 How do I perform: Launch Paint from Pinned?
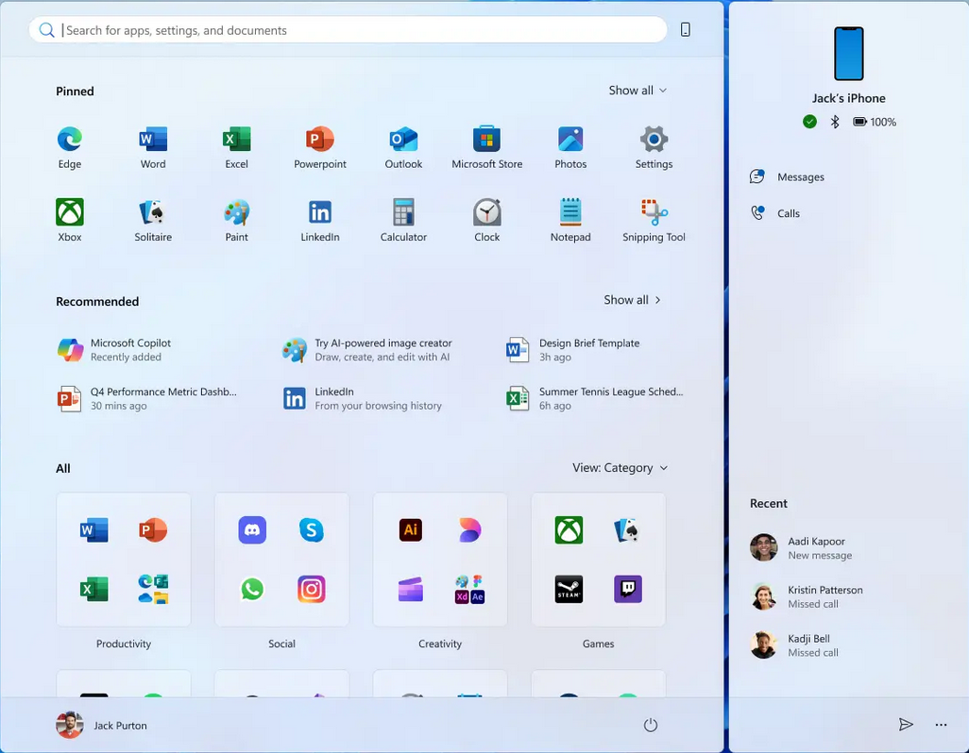click(237, 220)
